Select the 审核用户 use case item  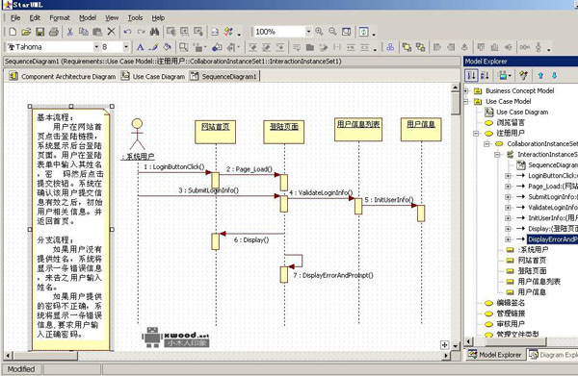[511, 324]
